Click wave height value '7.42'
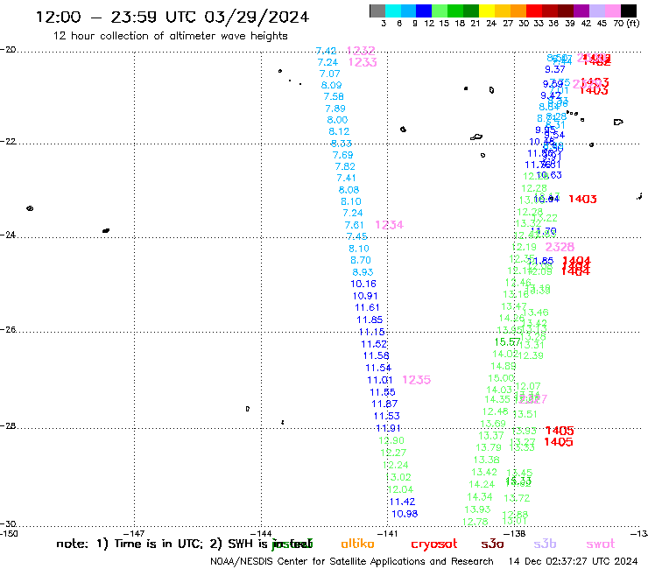Screen dimensions: 648x569 [326, 51]
